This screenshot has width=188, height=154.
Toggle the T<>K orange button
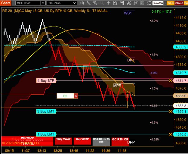point(170,3)
